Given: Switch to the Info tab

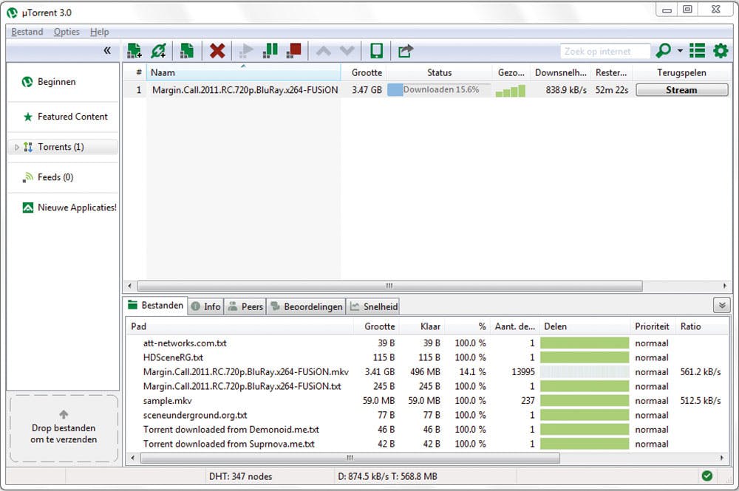Looking at the screenshot, I should pyautogui.click(x=206, y=306).
